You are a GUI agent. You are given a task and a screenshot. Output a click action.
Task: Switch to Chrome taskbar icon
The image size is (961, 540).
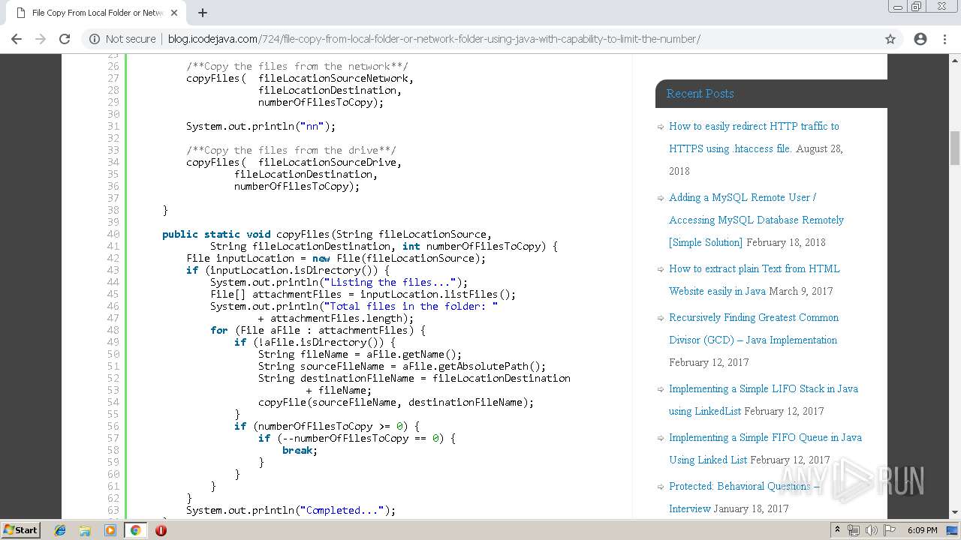point(135,530)
